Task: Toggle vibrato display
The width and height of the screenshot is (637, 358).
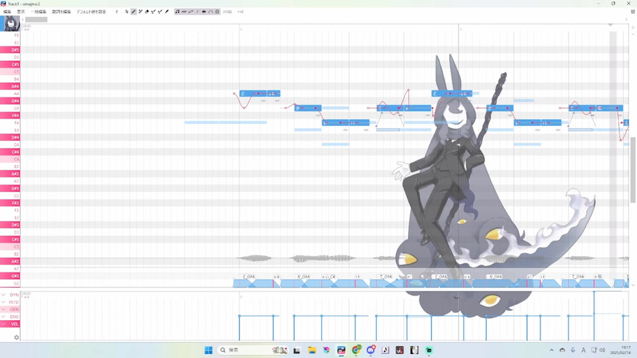Action: [184, 12]
